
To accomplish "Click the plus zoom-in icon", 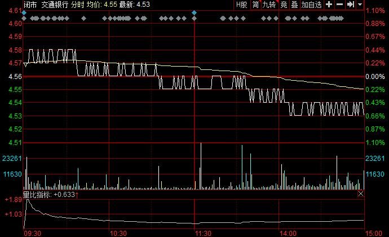I will click(329, 4).
